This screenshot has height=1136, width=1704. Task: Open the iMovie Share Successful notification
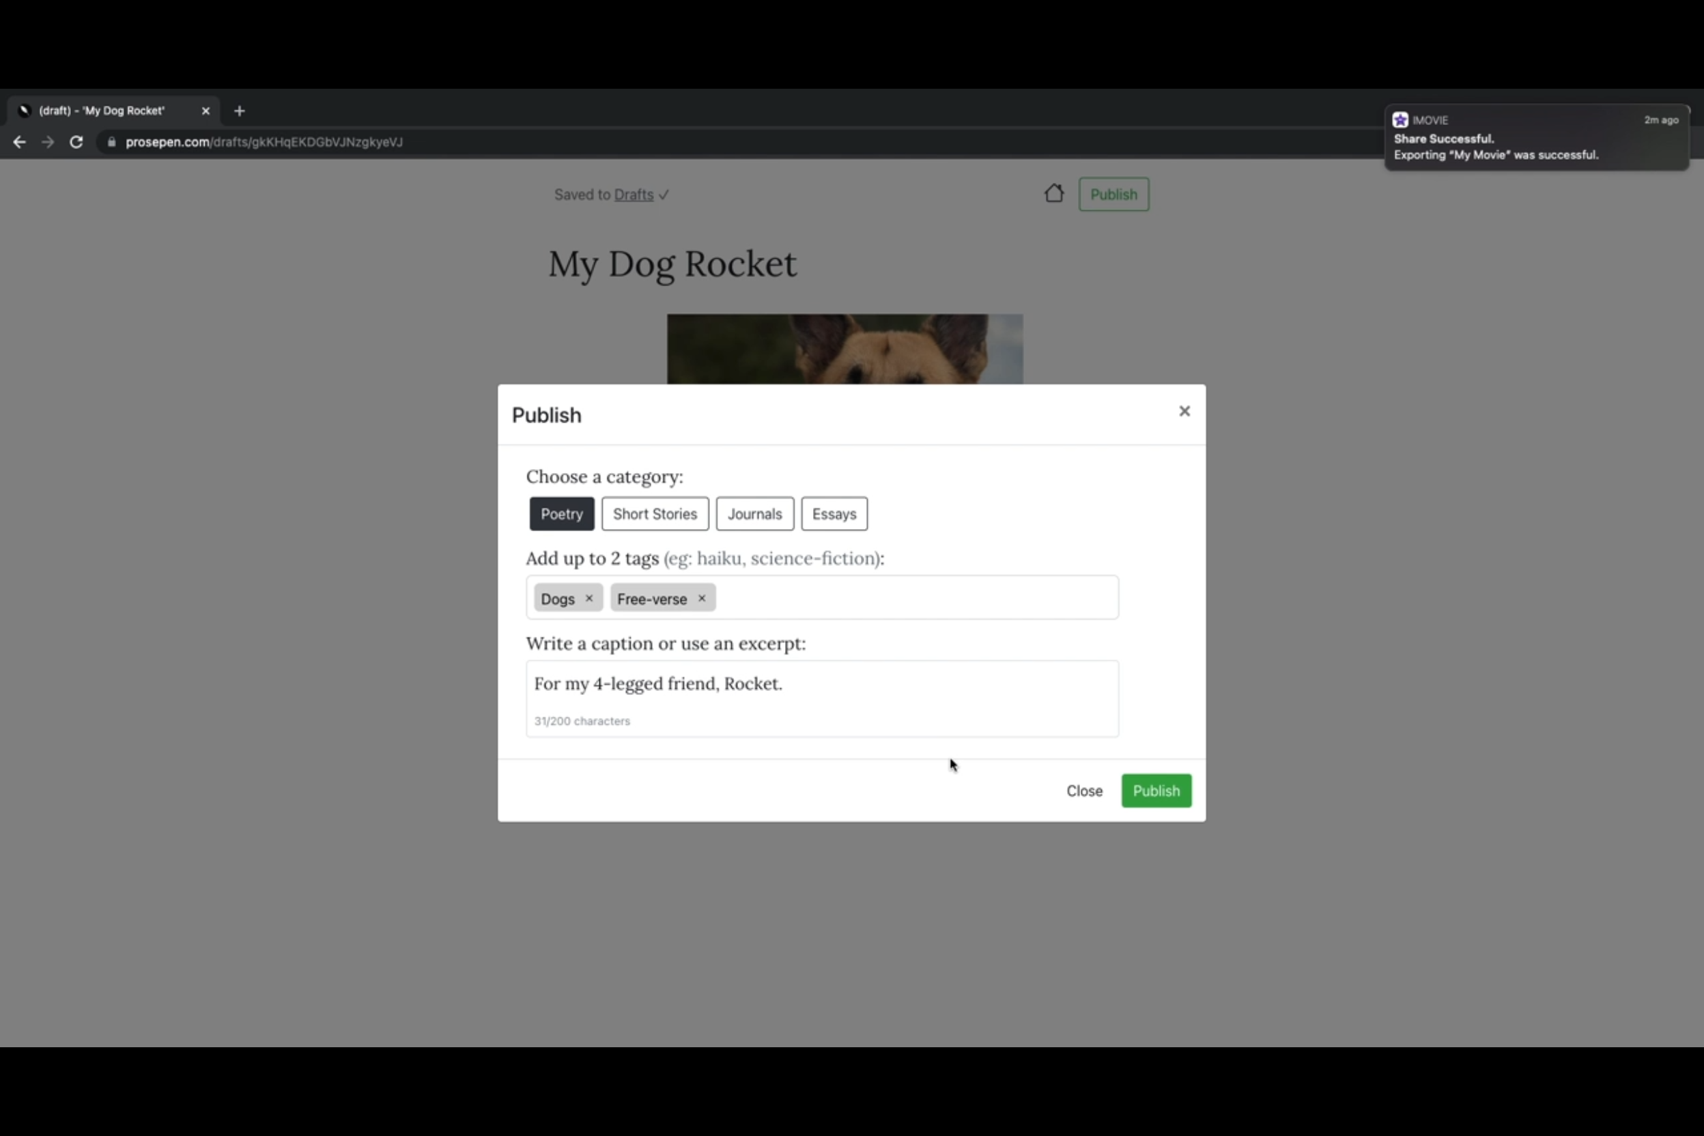1536,138
